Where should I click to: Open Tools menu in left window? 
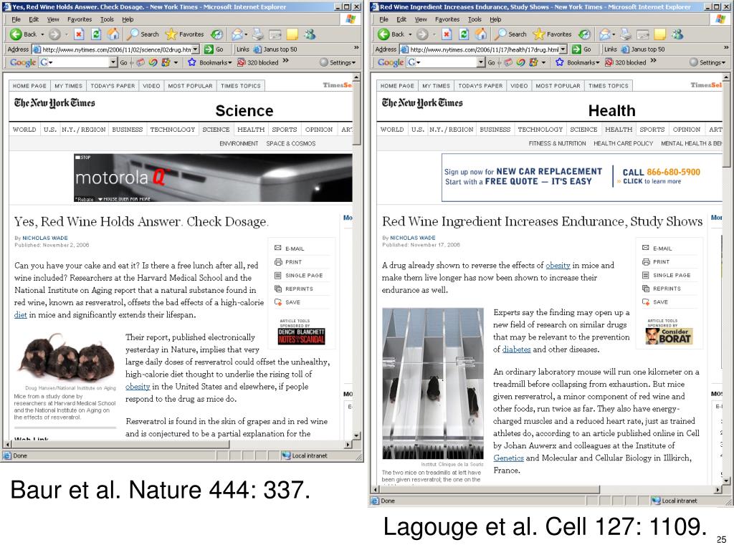pos(107,19)
